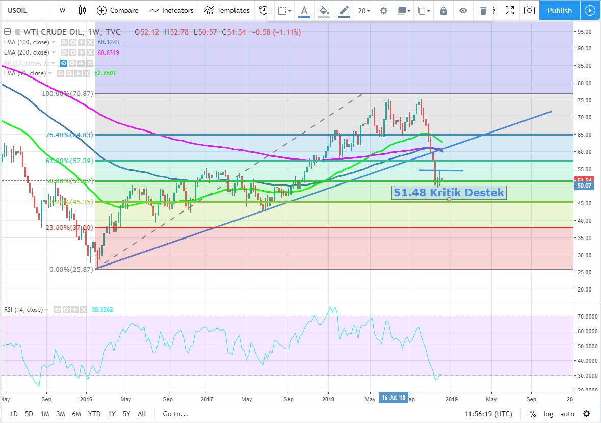
Task: Delete the selected drawing using trash icon
Action: (x=483, y=11)
